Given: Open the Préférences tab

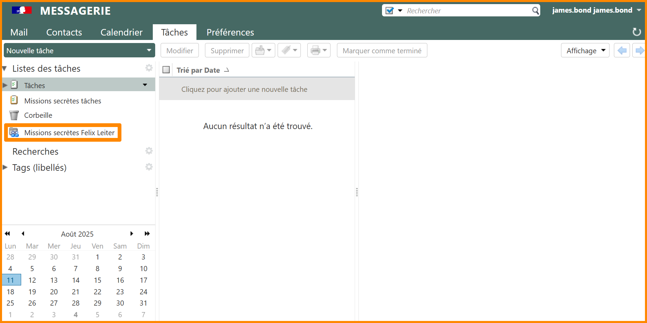Looking at the screenshot, I should 230,32.
